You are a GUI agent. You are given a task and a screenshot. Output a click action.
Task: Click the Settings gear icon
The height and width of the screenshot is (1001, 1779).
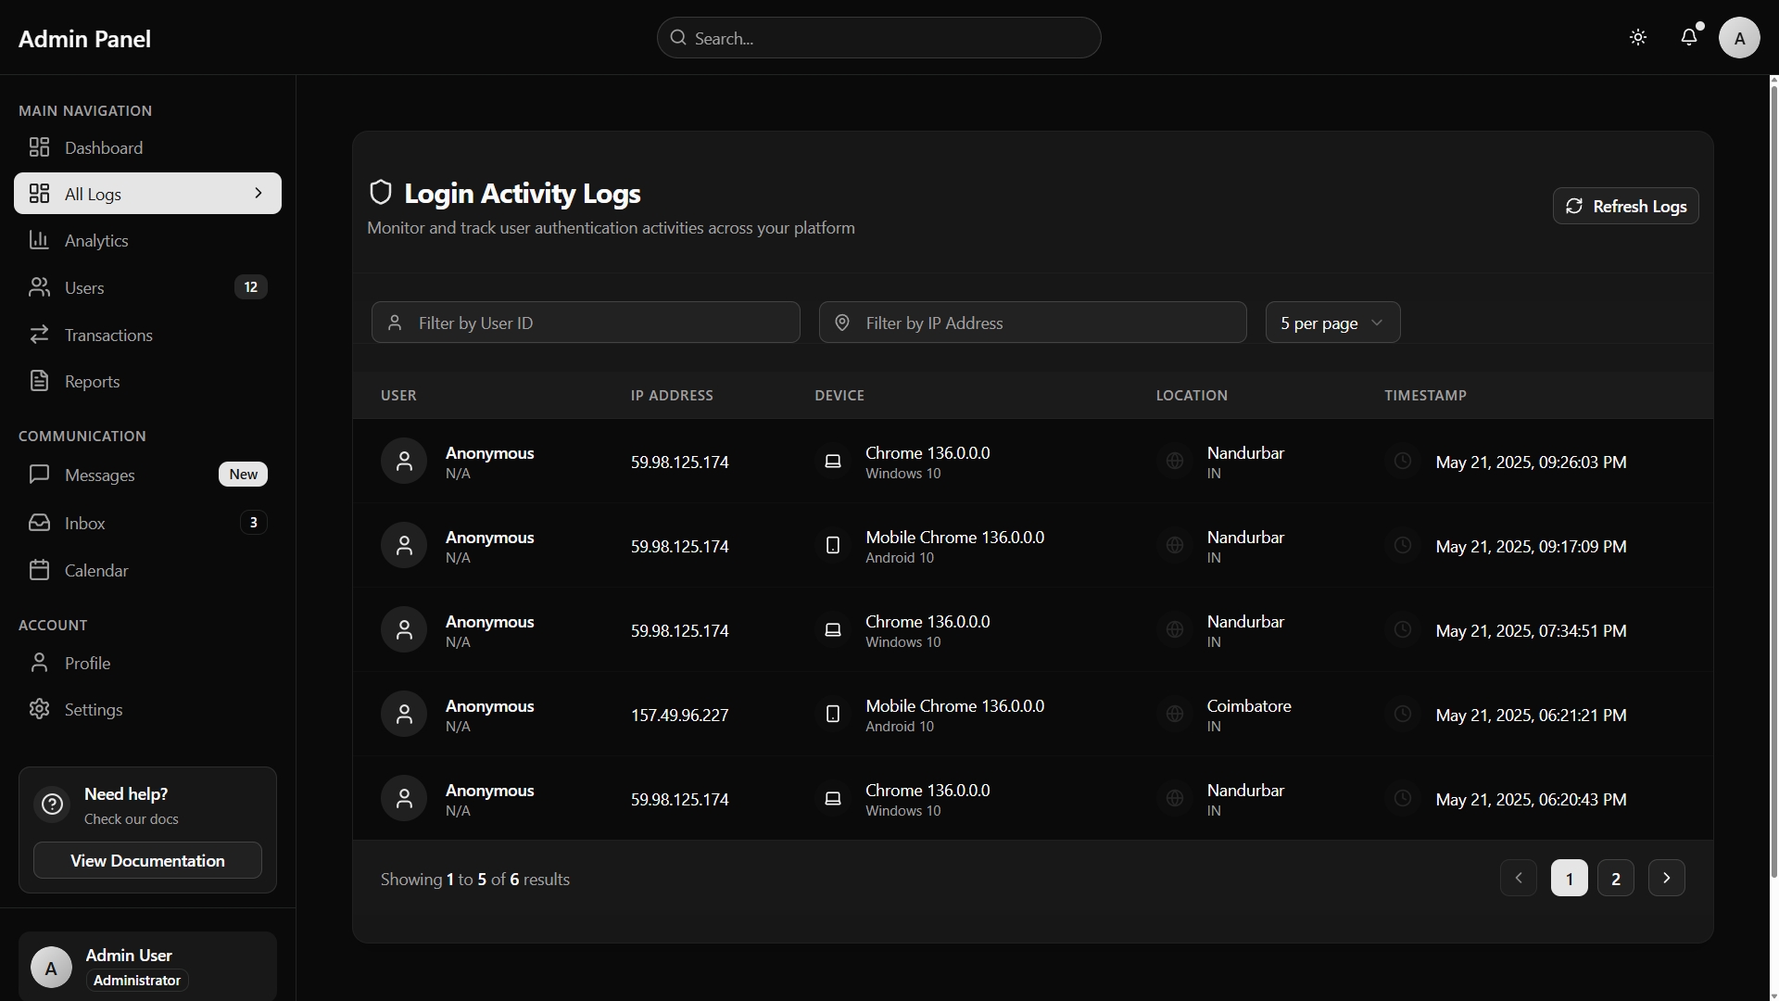[x=39, y=709]
